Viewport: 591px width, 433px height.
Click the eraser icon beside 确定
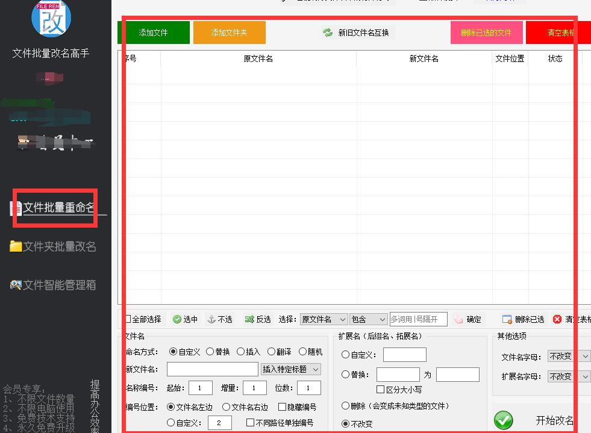459,320
